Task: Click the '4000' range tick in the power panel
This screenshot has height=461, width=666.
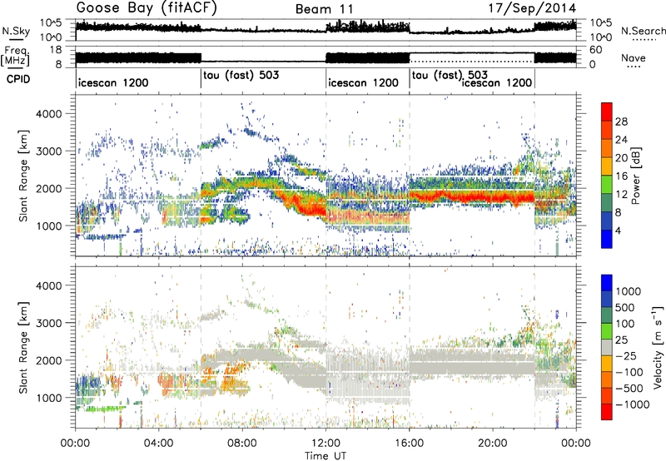Action: click(49, 114)
